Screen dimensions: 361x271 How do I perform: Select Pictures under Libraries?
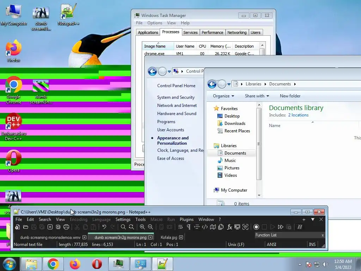(x=232, y=168)
